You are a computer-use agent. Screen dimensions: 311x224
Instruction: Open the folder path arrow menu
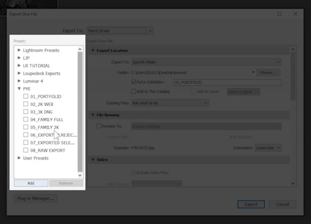253,72
